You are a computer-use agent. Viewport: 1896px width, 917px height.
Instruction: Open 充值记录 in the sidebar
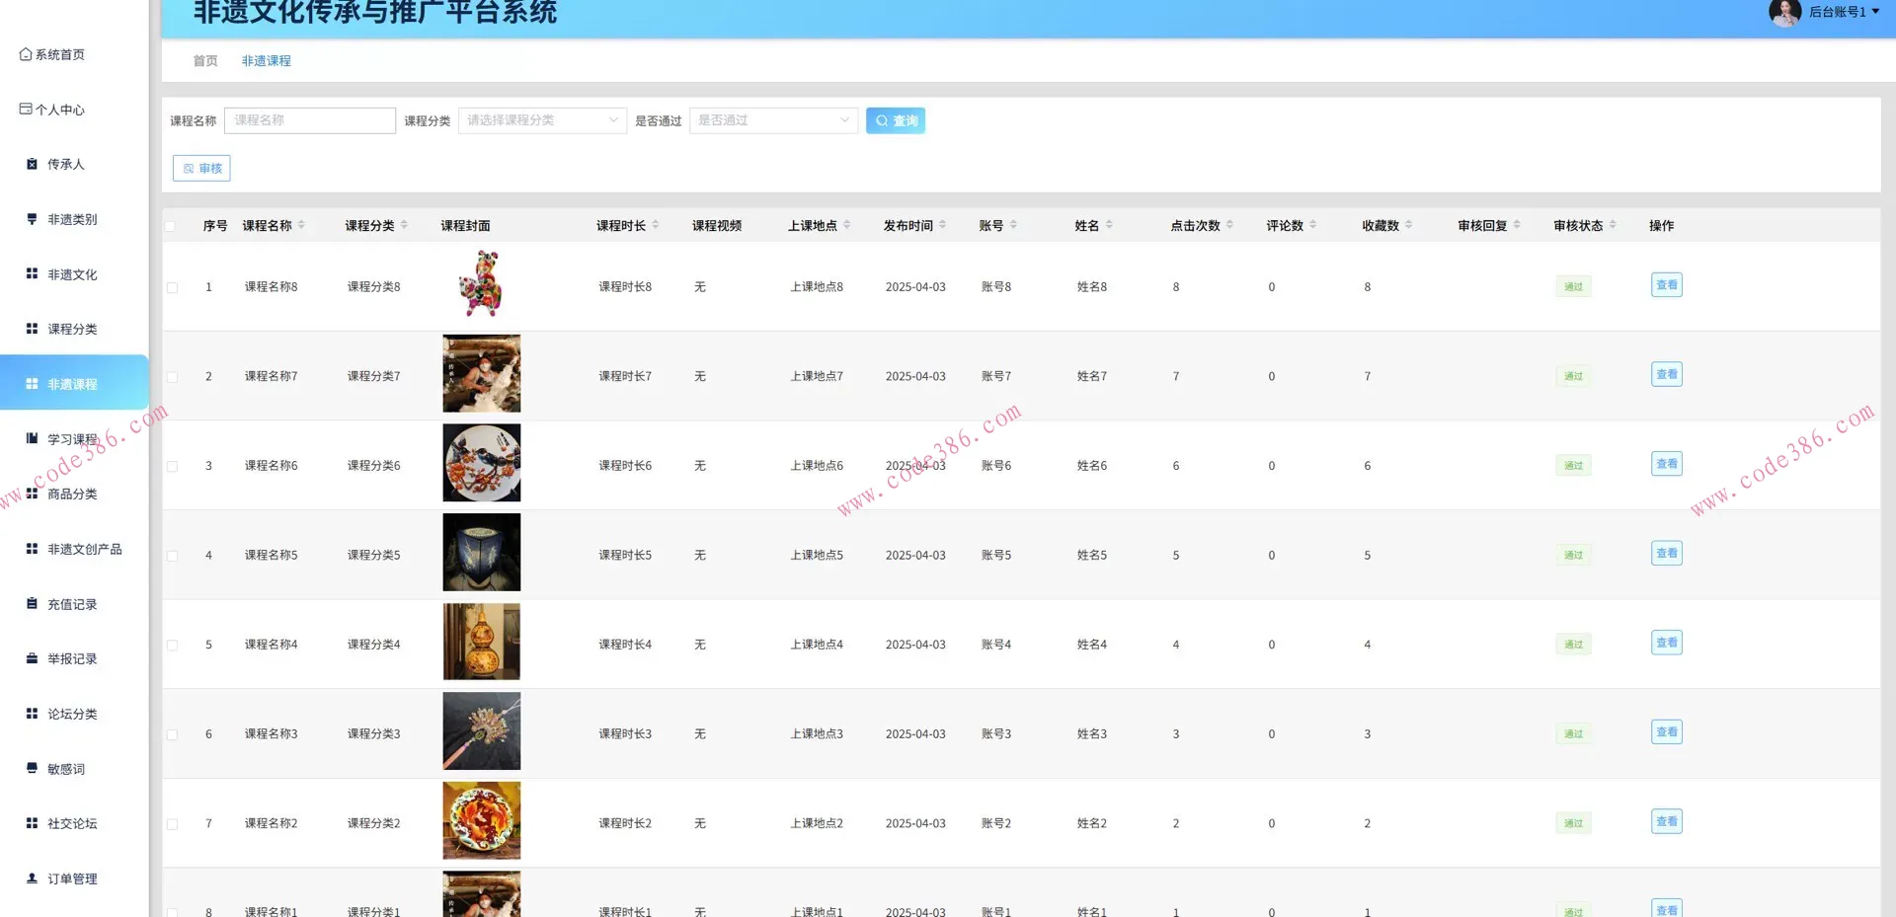74,604
